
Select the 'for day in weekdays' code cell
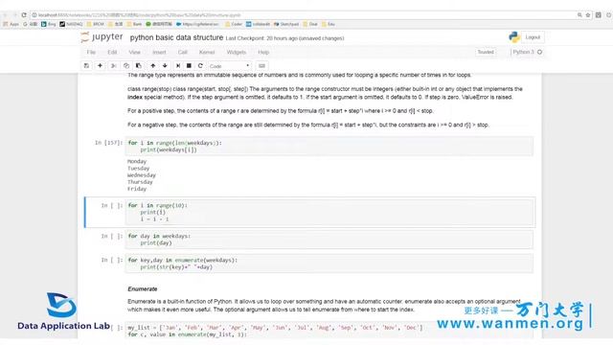[329, 240]
